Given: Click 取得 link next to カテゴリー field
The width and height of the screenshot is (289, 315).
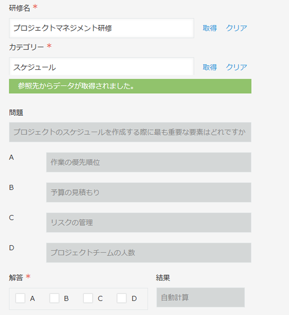Looking at the screenshot, I should click(210, 67).
